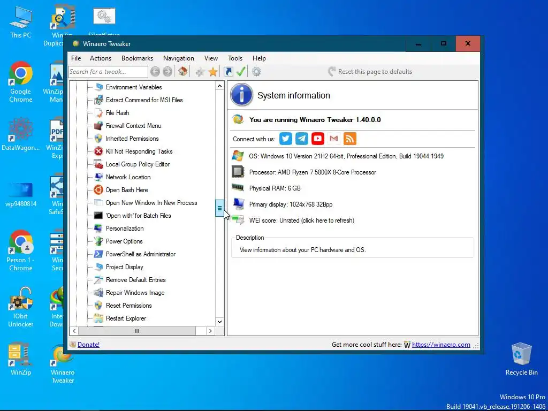Open the Gmail icon under Connect with us
The width and height of the screenshot is (548, 411).
[x=334, y=139]
